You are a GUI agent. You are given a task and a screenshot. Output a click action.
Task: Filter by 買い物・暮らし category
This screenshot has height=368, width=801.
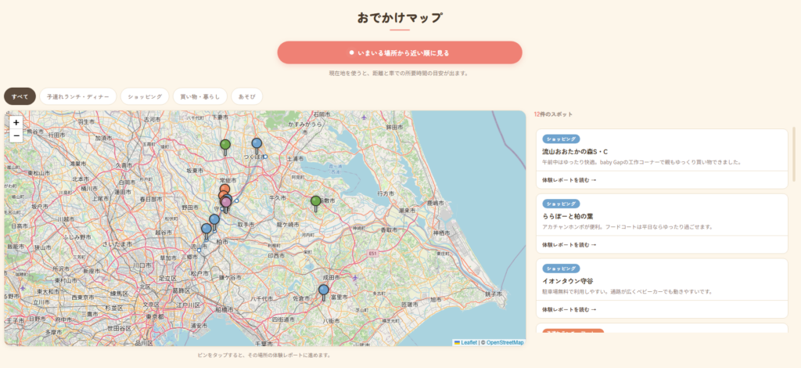pyautogui.click(x=199, y=96)
